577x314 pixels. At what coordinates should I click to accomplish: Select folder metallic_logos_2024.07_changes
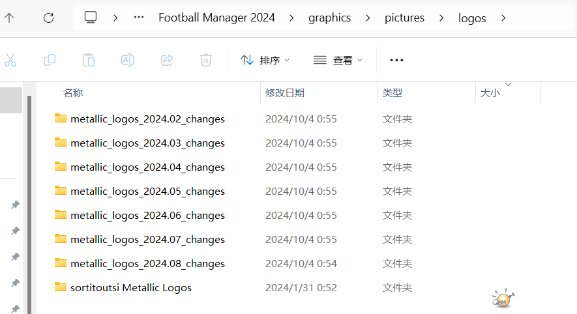pyautogui.click(x=147, y=239)
